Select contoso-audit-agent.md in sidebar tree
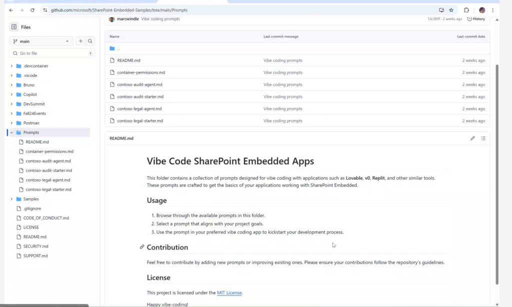The image size is (512, 307). [x=48, y=161]
